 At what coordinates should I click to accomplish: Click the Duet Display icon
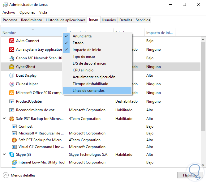[12, 75]
